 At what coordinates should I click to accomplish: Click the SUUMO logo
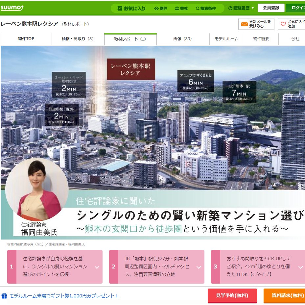pos(12,8)
